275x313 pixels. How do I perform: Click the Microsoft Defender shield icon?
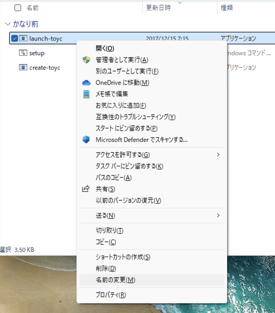click(x=86, y=140)
